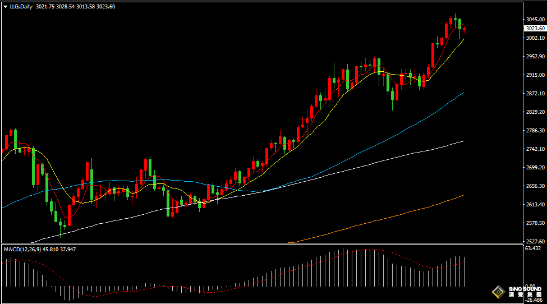Viewport: 547px width, 304px height.
Task: Click the 2570.50 price axis label
Action: (x=535, y=223)
